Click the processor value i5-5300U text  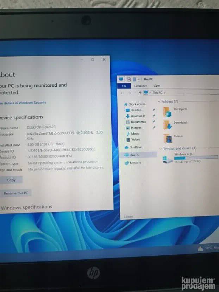(x=65, y=135)
